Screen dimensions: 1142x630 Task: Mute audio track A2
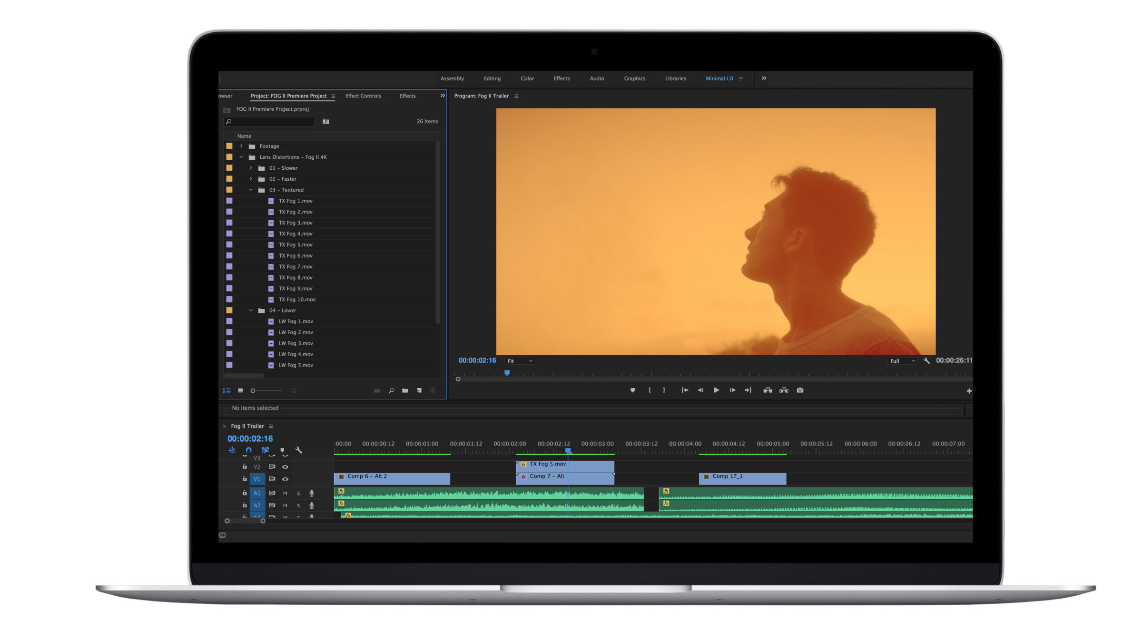(285, 505)
